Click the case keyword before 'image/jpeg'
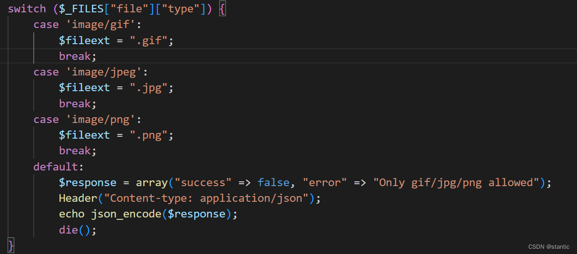Image resolution: width=577 pixels, height=254 pixels. coord(46,72)
